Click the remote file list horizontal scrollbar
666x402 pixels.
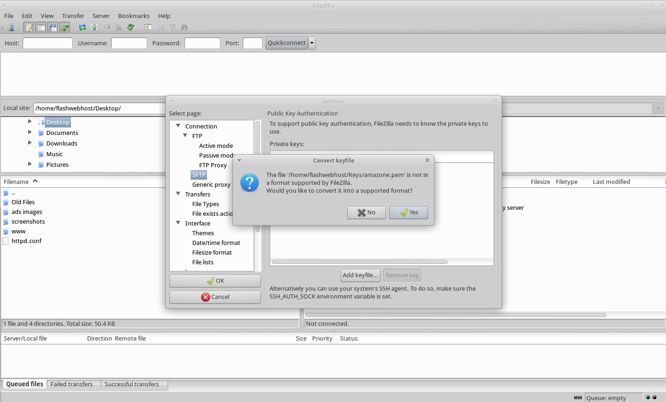tap(456, 315)
